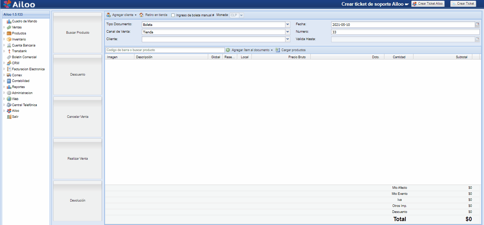Click Cargar productos toolbar button
The image size is (484, 225).
pyautogui.click(x=290, y=50)
